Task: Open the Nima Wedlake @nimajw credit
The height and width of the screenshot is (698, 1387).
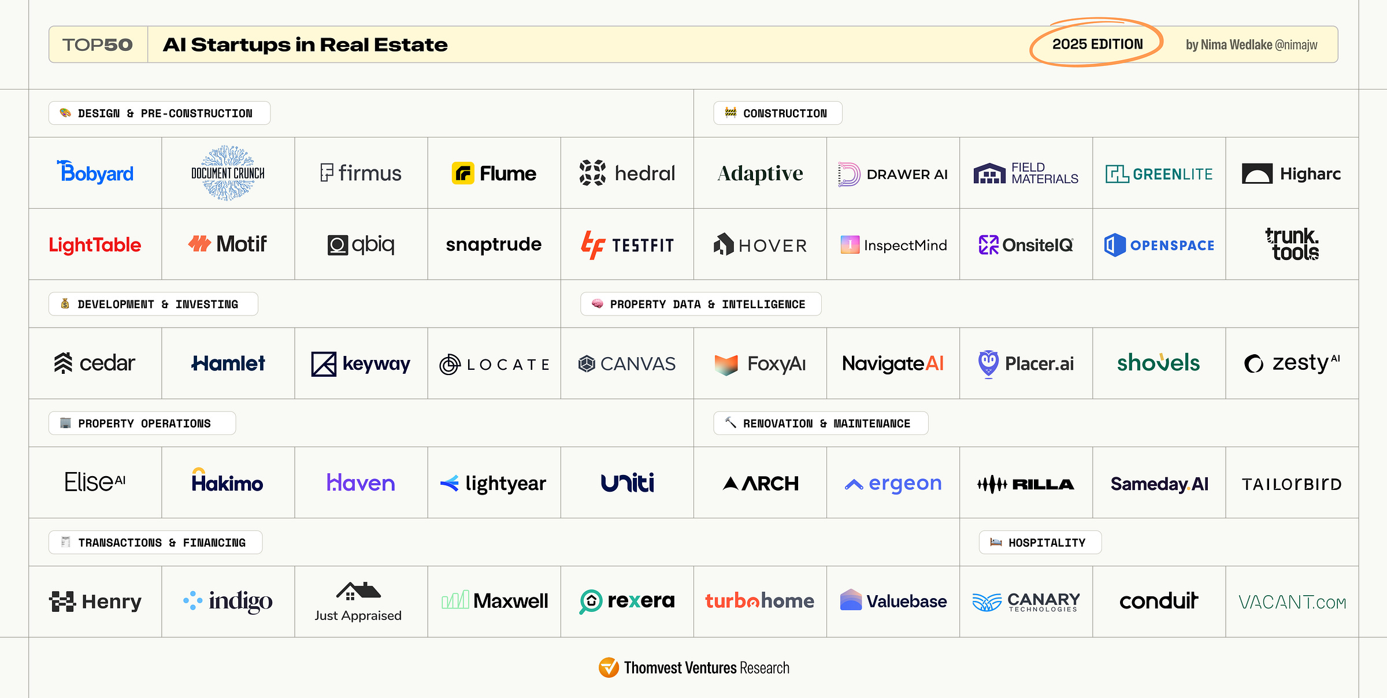Action: coord(1251,45)
